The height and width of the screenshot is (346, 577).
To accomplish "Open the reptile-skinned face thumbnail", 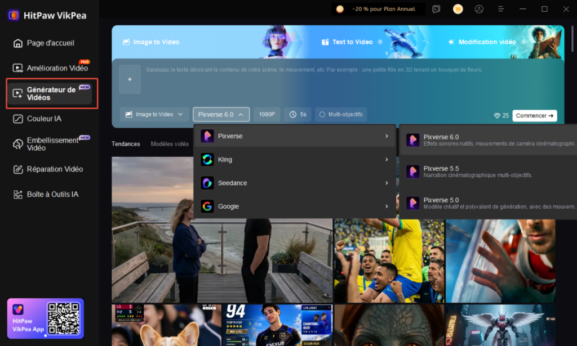I will tap(389, 325).
